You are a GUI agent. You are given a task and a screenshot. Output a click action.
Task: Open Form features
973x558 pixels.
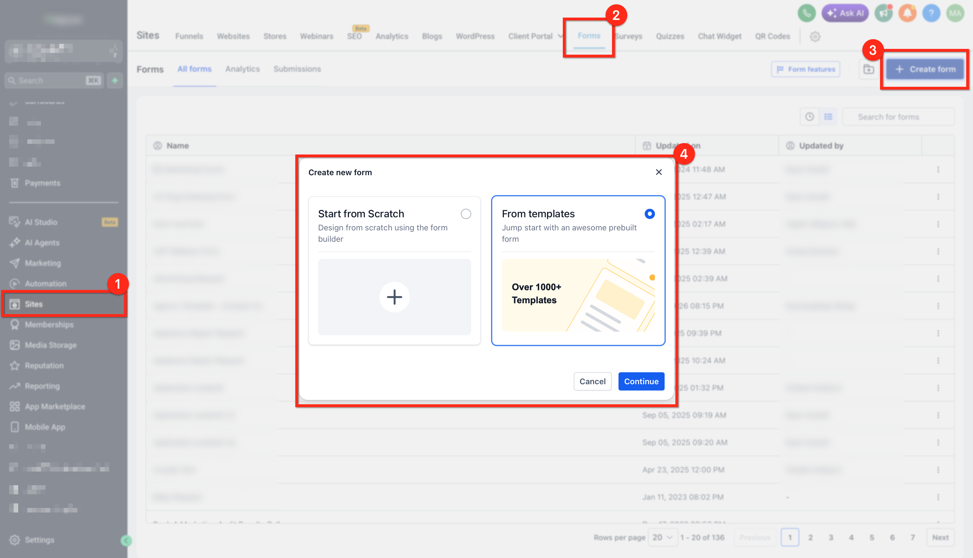pyautogui.click(x=806, y=69)
